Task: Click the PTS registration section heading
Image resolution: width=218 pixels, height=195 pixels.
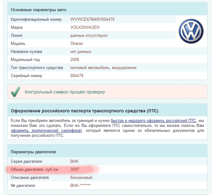Action: point(85,111)
